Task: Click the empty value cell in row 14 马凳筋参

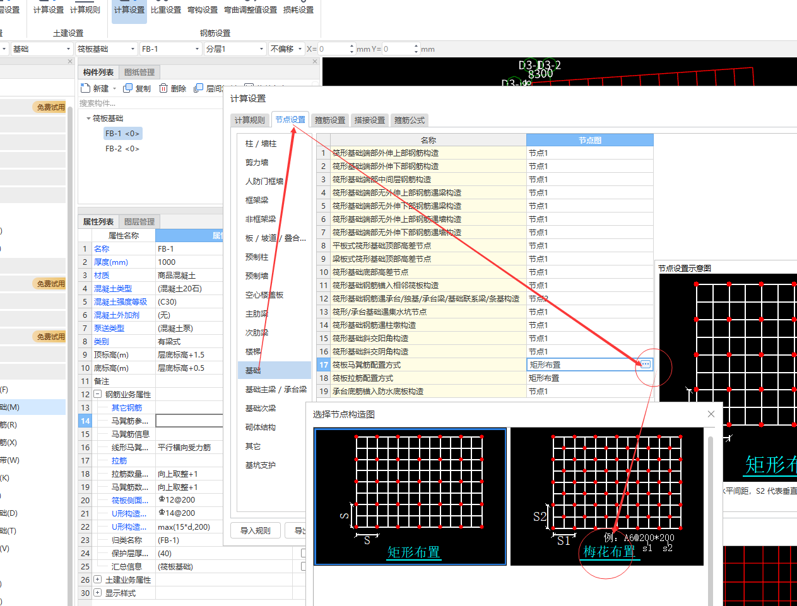Action: tap(189, 421)
